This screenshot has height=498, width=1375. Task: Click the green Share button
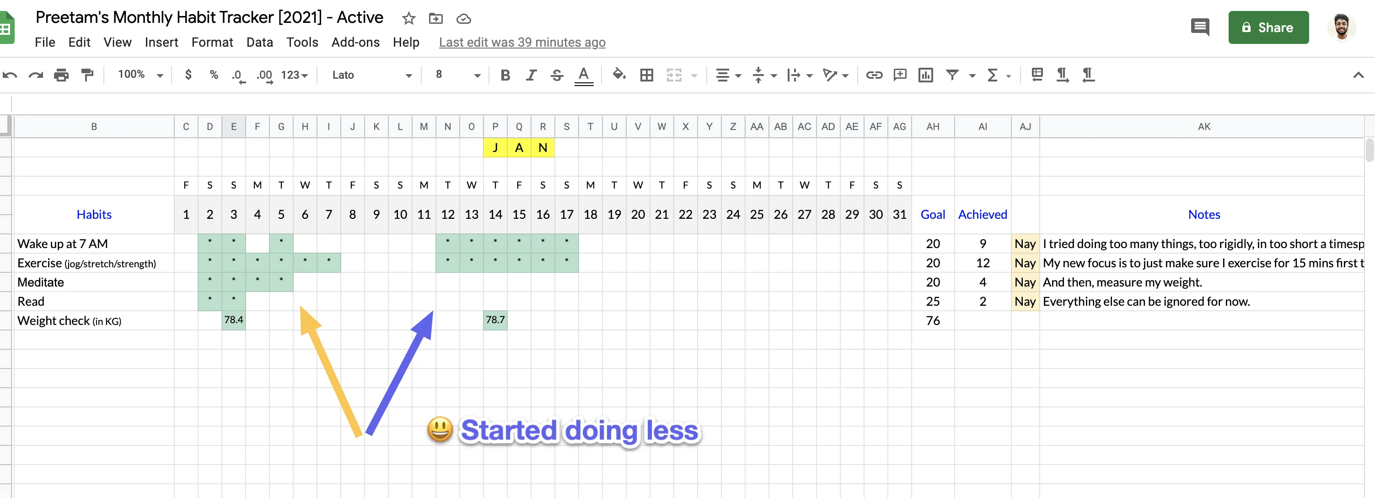pyautogui.click(x=1268, y=27)
